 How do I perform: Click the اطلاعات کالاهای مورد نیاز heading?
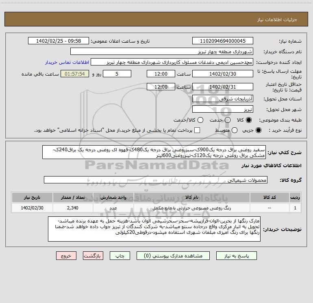point(272,166)
